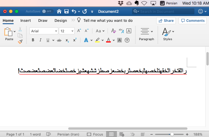The image size is (209, 137).
Task: Open the Paste clipboard icon
Action: [x=8, y=32]
